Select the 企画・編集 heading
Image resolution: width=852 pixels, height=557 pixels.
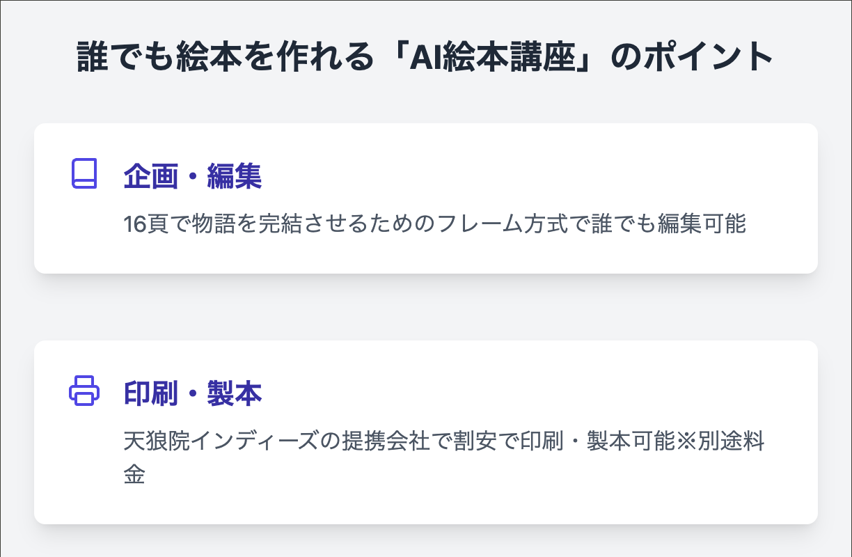[x=193, y=177]
